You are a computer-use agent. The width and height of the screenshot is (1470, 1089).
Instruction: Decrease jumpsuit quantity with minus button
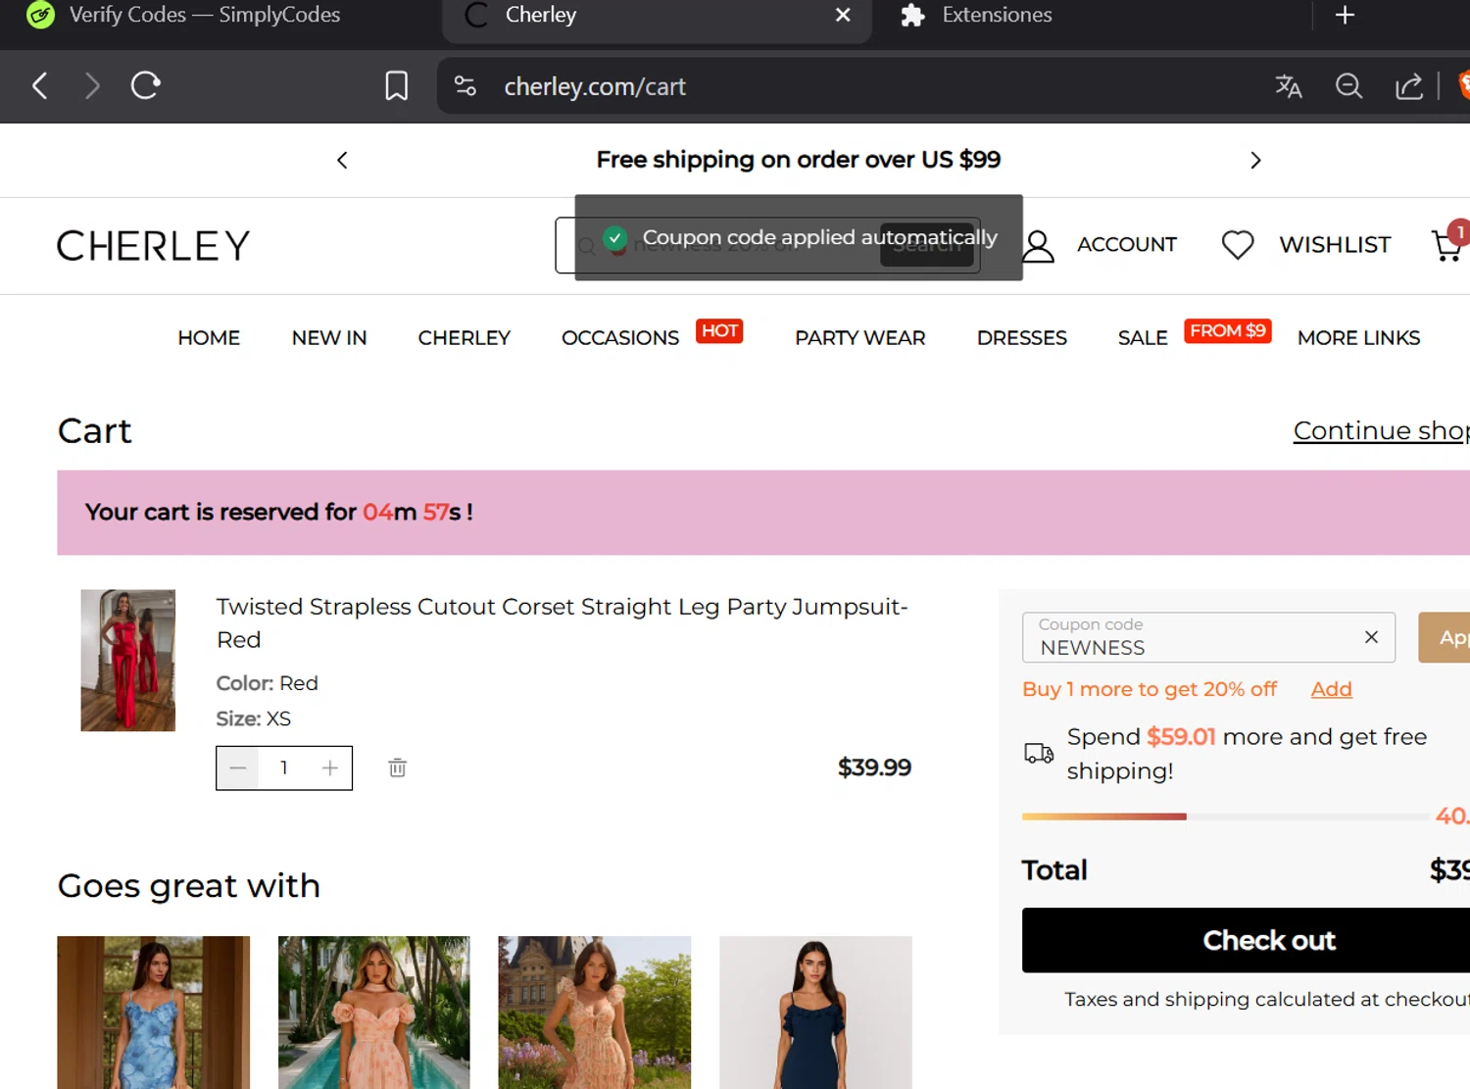(238, 768)
